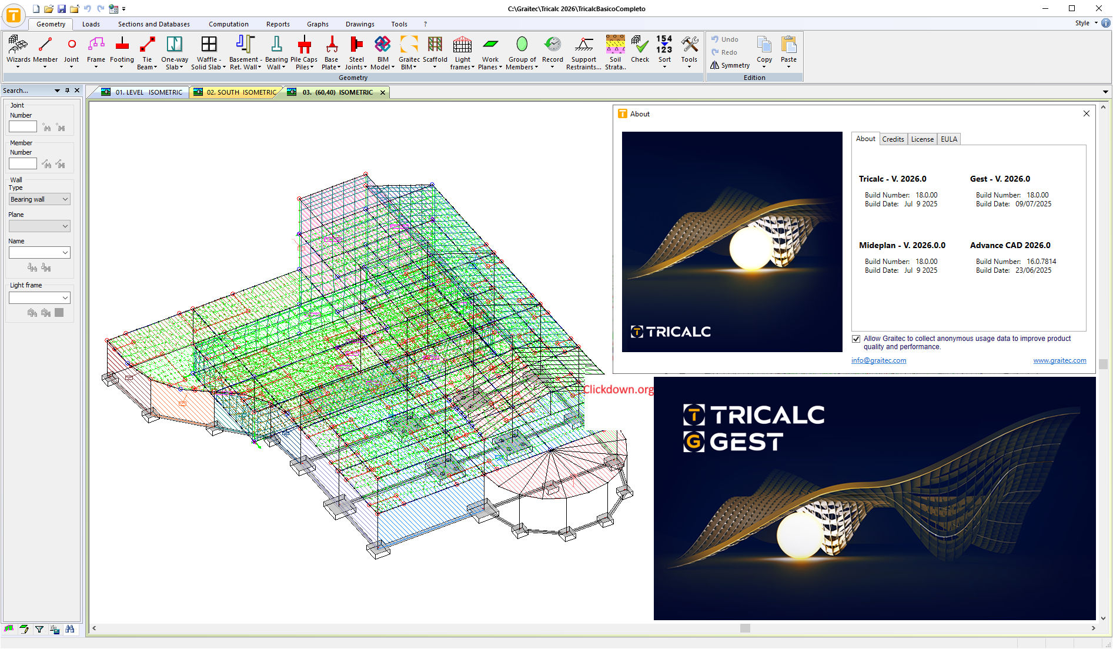Viewport: 1113px width, 649px height.
Task: Open the Computation ribbon tab
Action: 228,24
